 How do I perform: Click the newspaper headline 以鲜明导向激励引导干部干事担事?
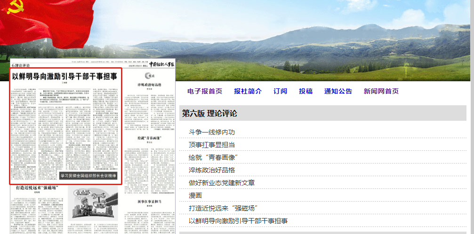coord(64,77)
